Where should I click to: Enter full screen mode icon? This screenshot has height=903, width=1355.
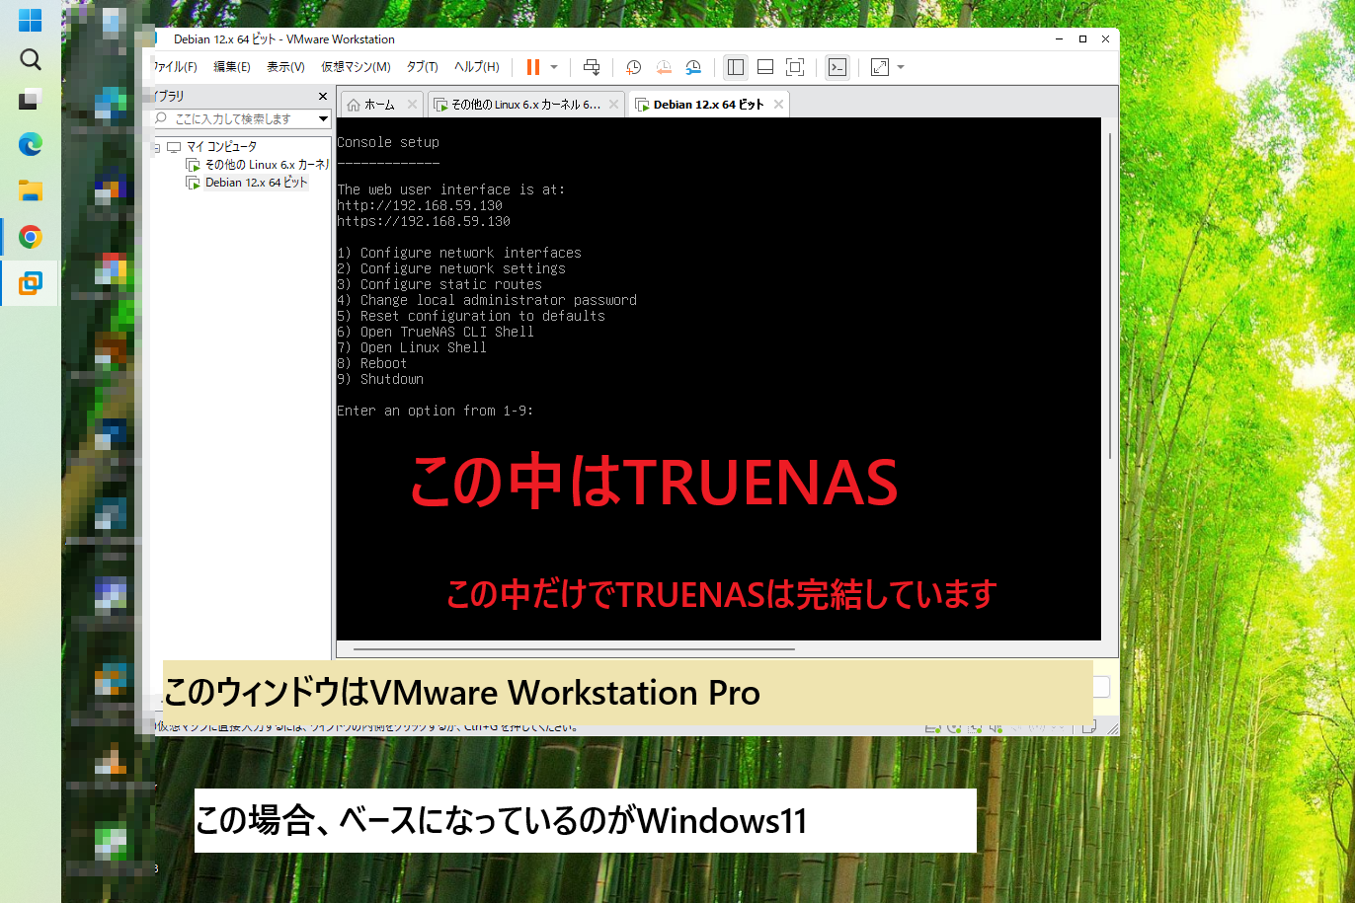[x=794, y=67]
